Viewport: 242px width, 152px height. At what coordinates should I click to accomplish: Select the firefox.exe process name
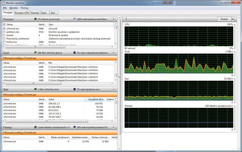12,42
